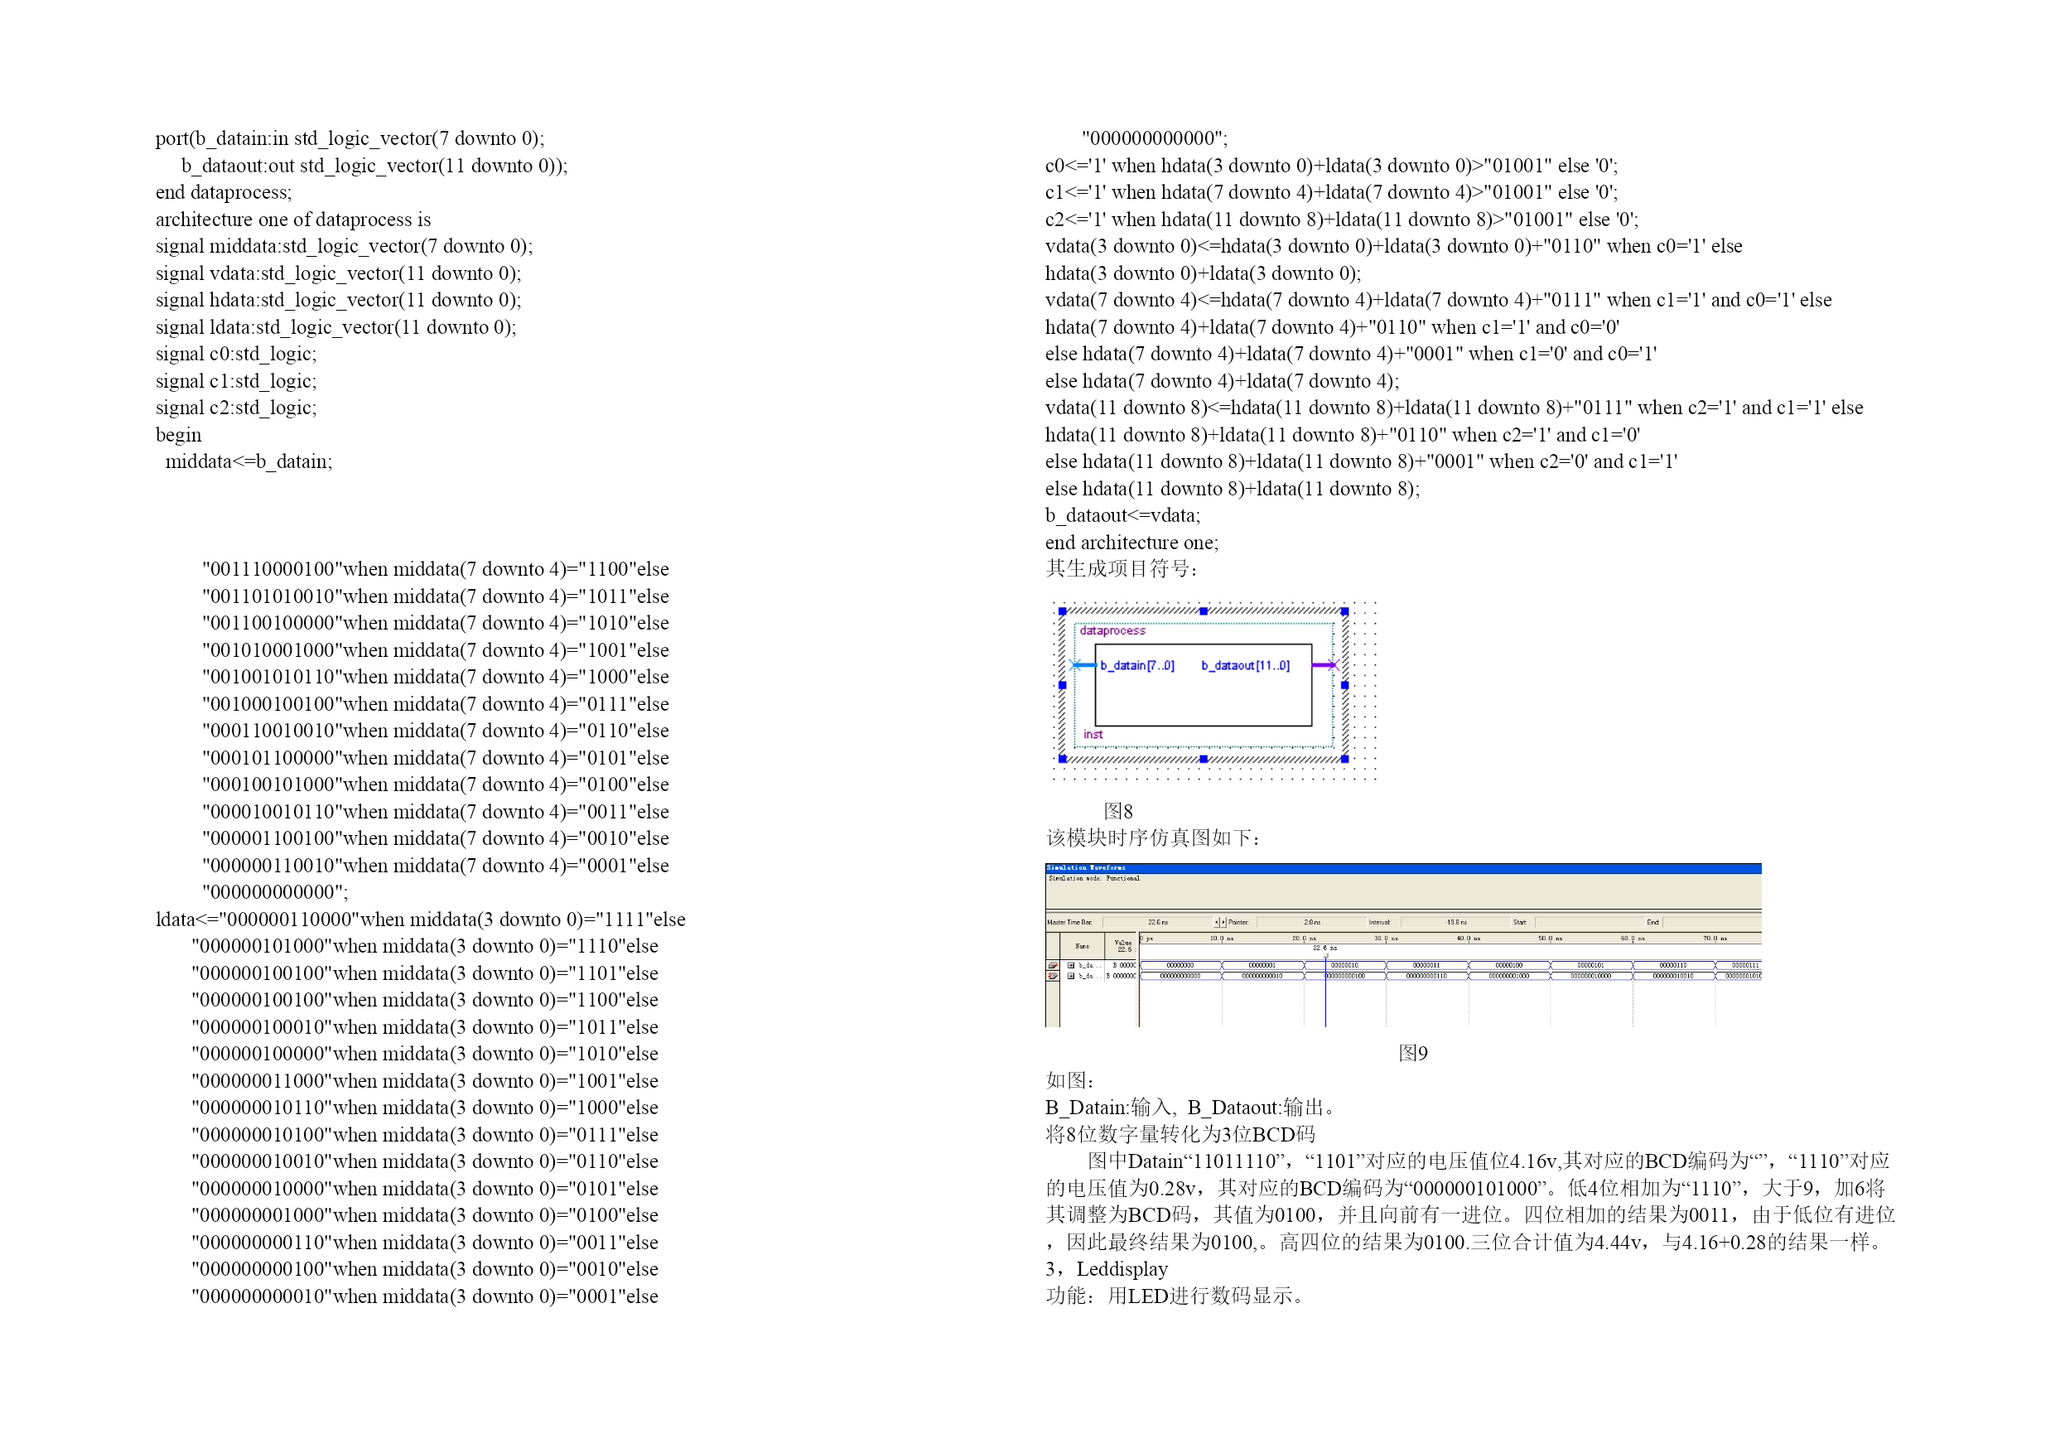The width and height of the screenshot is (2055, 1453).
Task: Click the purple output bus line on symbol
Action: click(x=1324, y=665)
